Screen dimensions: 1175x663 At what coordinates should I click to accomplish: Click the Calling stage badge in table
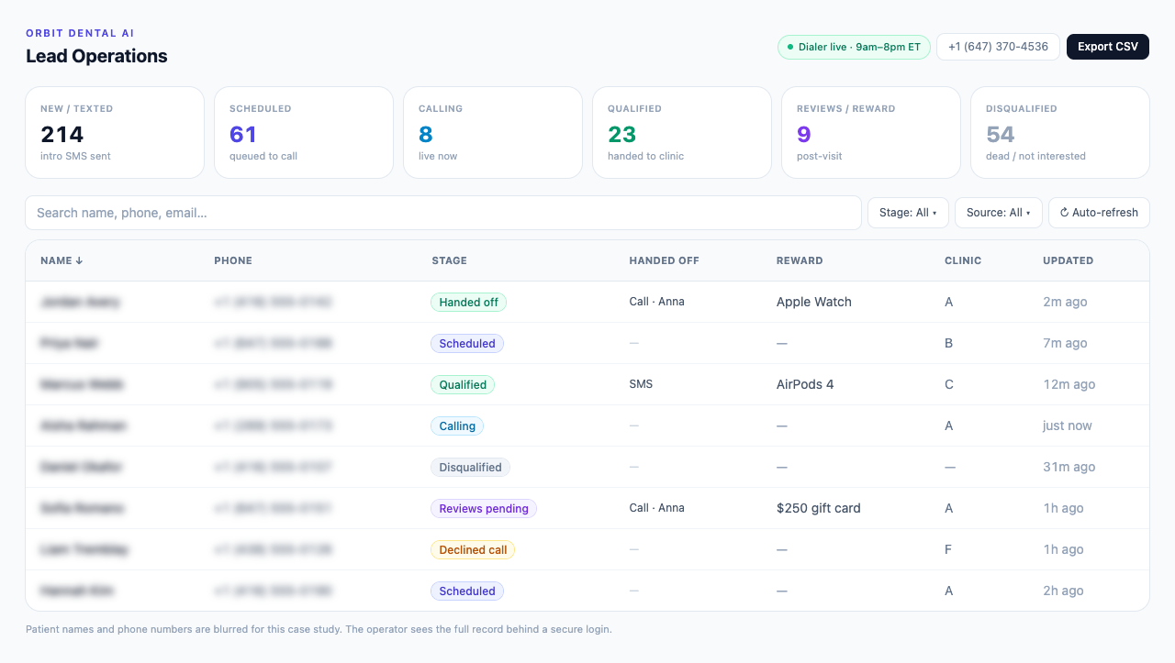click(457, 425)
